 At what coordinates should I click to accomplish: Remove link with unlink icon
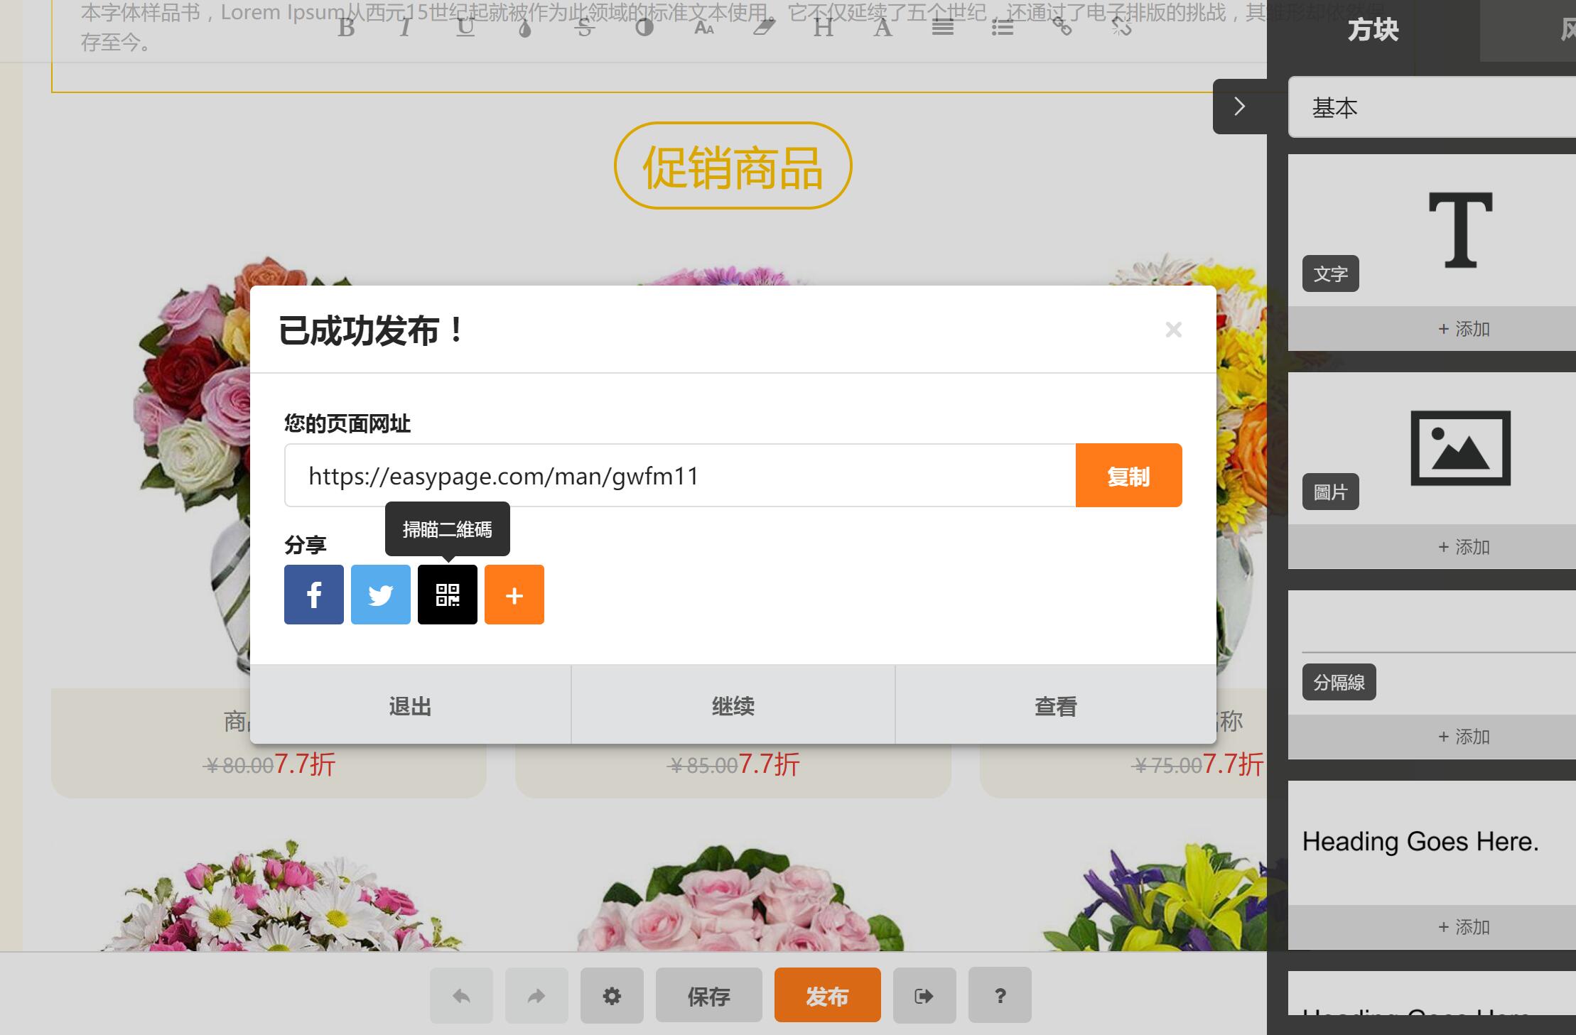coord(1121,28)
